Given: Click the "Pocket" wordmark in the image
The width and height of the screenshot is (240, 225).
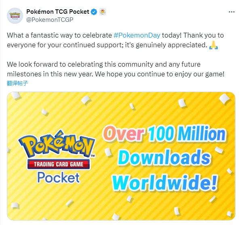Looking at the screenshot, I should tap(59, 178).
